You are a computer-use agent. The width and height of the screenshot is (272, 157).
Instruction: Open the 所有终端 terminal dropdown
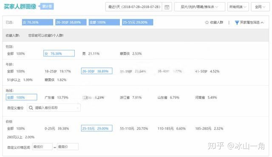[x=238, y=7]
